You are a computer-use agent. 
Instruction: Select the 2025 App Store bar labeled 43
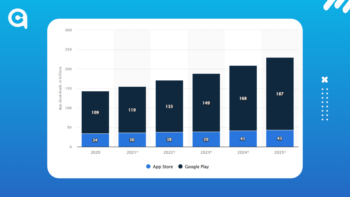[280, 139]
